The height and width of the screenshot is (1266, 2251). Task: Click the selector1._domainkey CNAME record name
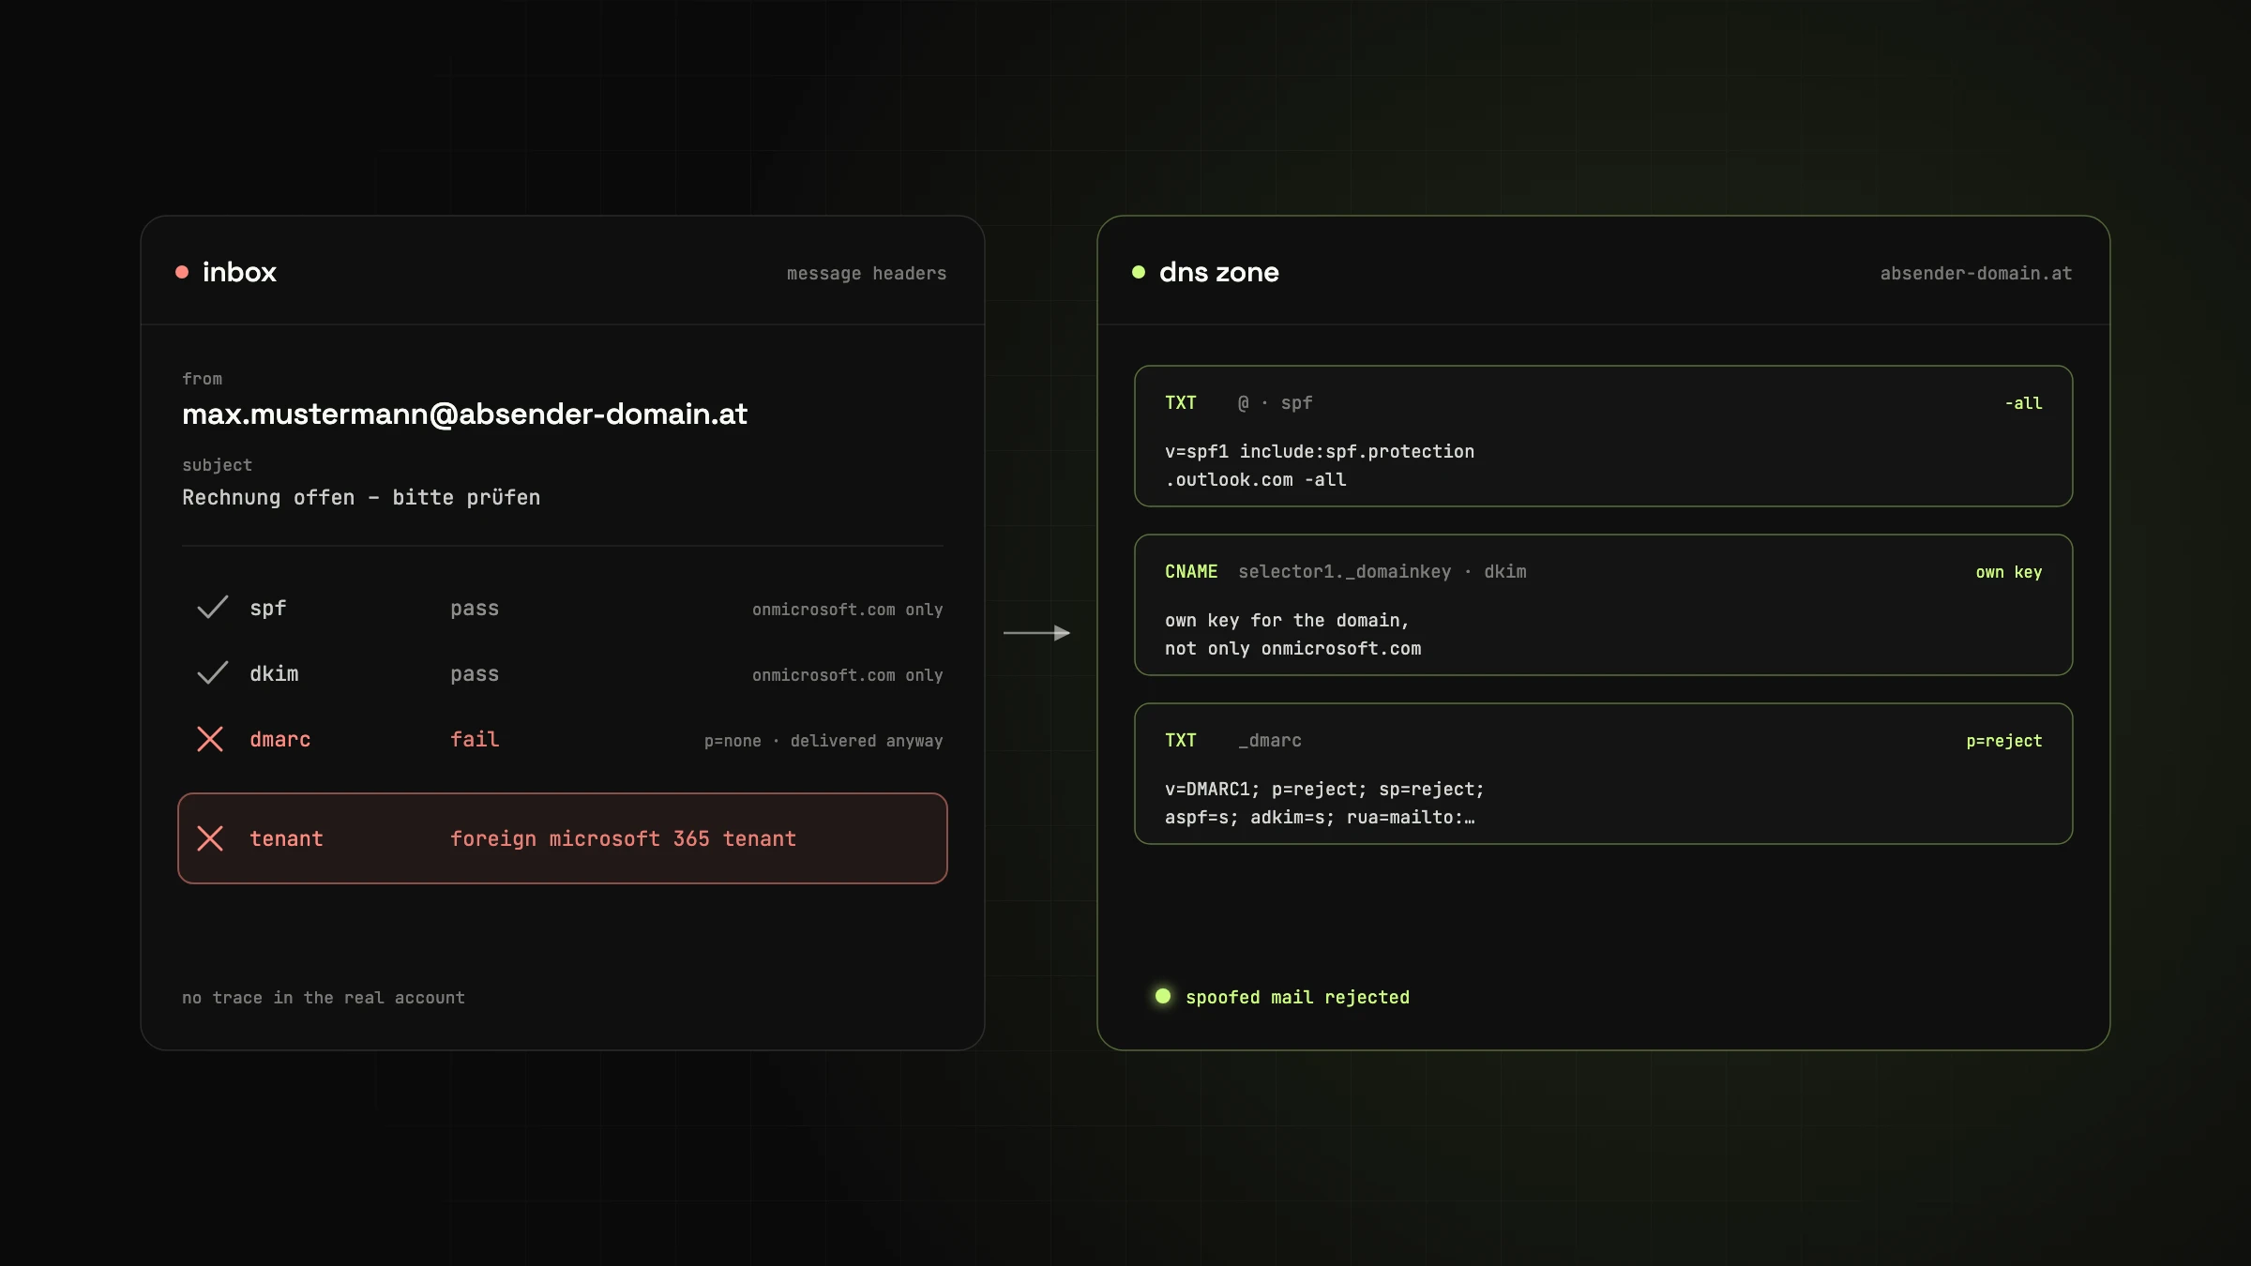(x=1344, y=572)
